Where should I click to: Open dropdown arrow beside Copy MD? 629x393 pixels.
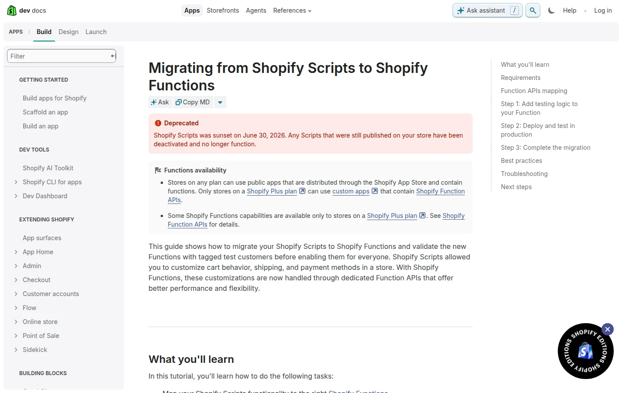click(x=220, y=102)
